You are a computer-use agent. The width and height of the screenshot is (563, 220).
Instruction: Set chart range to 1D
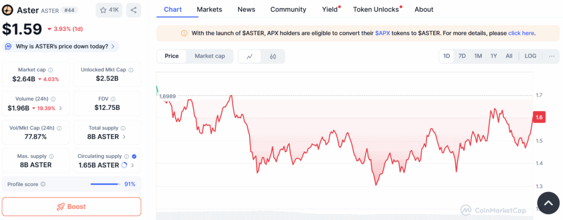click(x=446, y=56)
